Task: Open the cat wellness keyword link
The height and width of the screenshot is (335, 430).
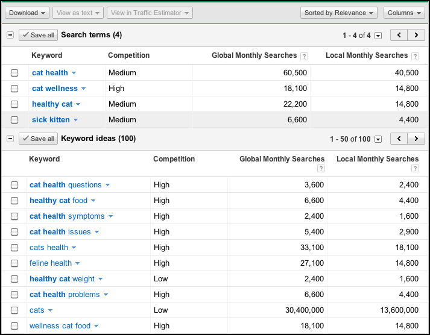Action: (x=55, y=88)
